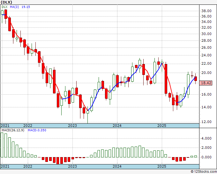
Task: Click 2024 on the MACD timeline
Action: [x=117, y=166]
